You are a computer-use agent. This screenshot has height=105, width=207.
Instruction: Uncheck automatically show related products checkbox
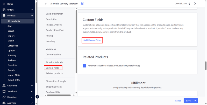click(x=84, y=66)
